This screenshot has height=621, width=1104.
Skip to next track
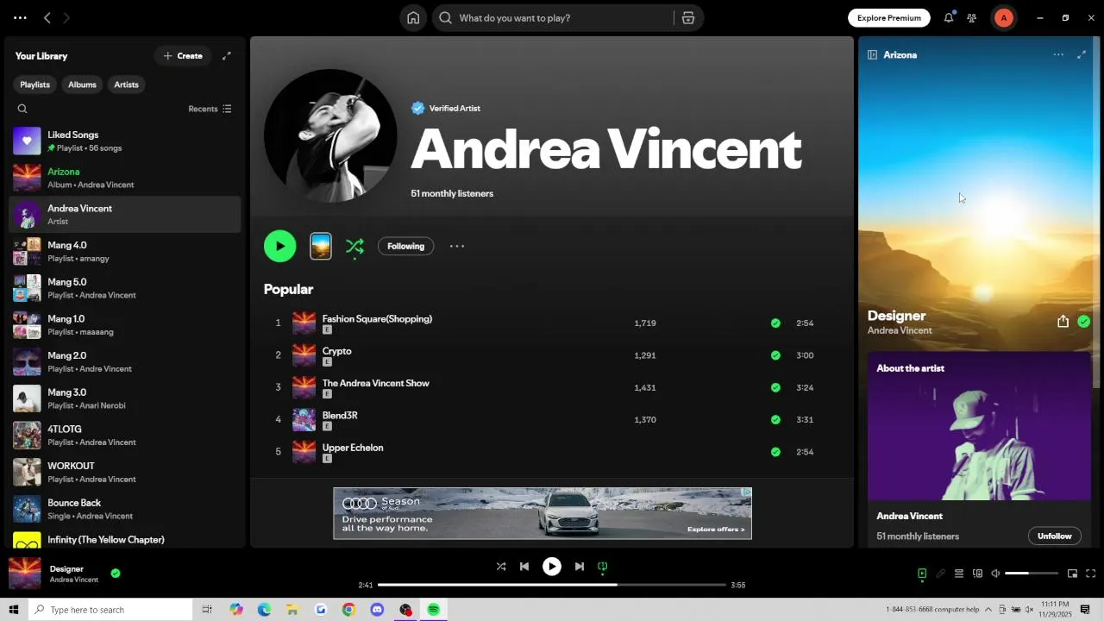pyautogui.click(x=580, y=567)
